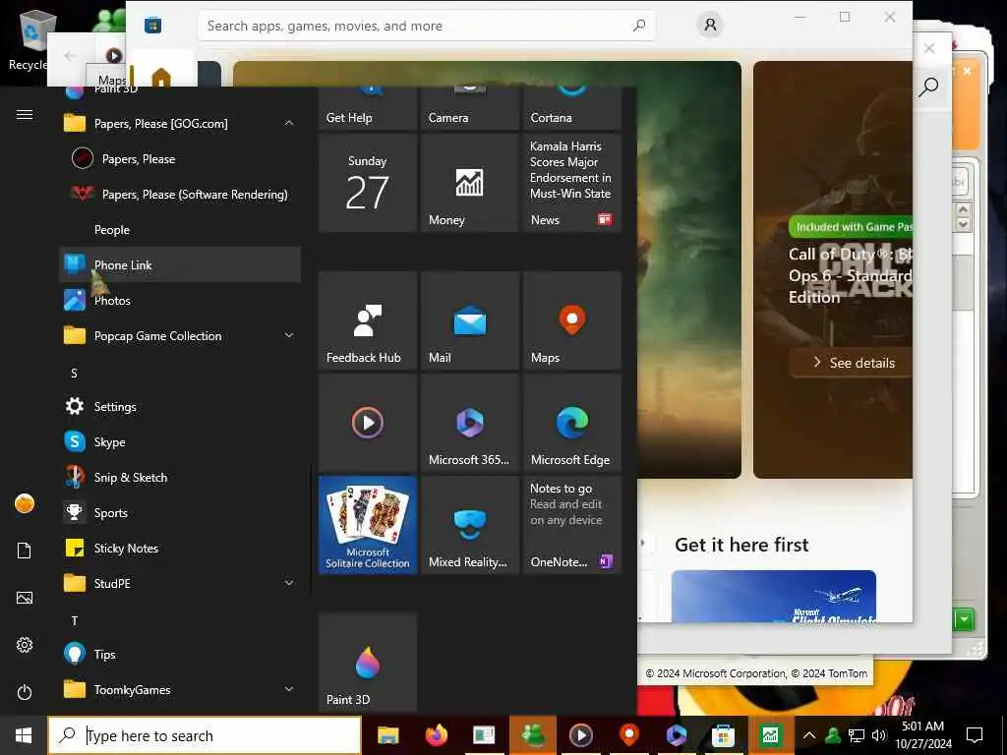Open Settings gear in Start sidebar
This screenshot has width=1007, height=755.
point(25,645)
